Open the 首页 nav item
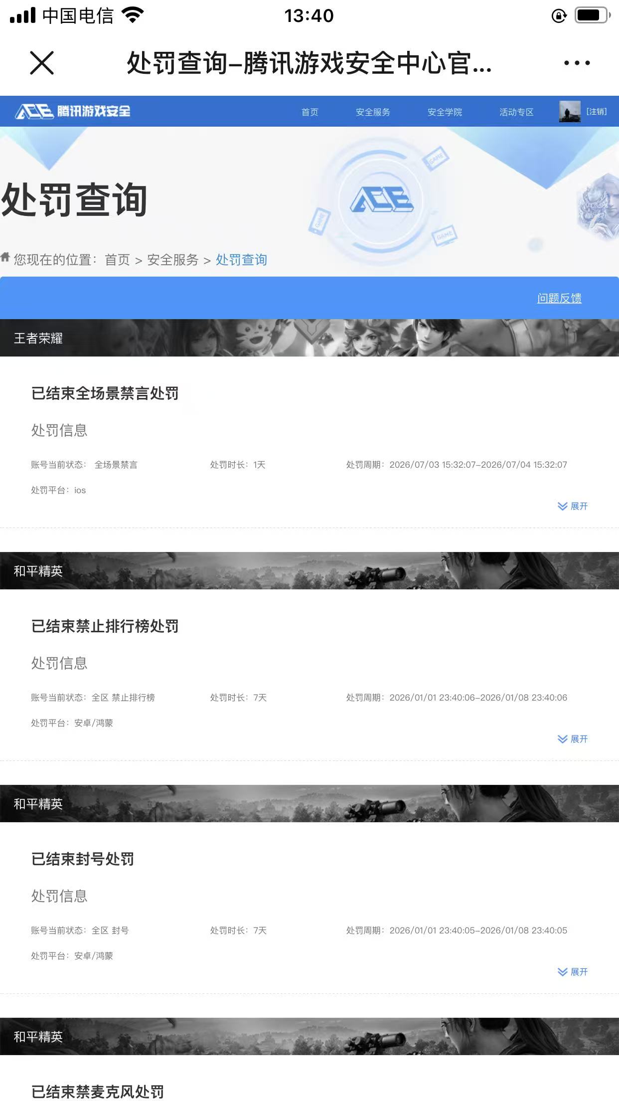Screen dimensions: 619x1101 [309, 112]
